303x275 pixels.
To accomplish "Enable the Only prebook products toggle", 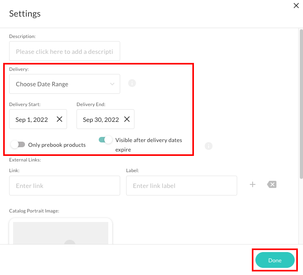I will point(17,145).
